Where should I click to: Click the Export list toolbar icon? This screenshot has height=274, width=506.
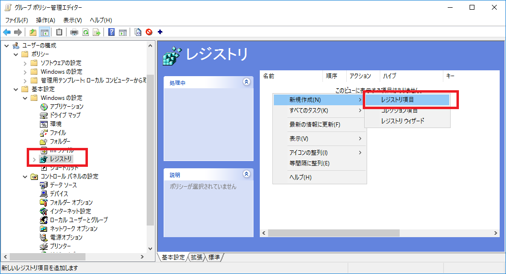pyautogui.click(x=97, y=32)
